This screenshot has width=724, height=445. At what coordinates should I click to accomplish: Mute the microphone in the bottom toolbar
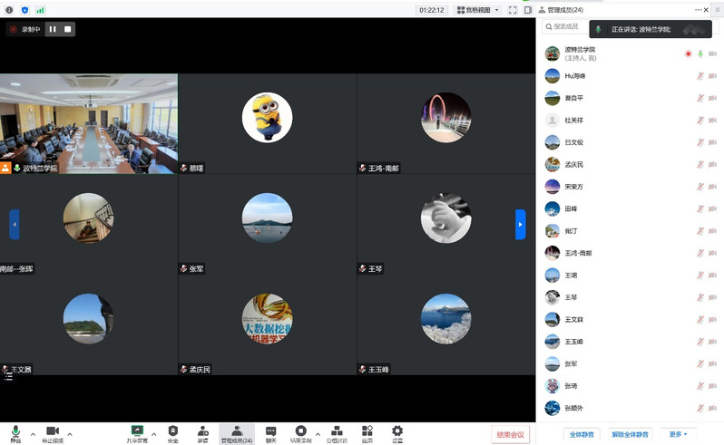point(15,432)
